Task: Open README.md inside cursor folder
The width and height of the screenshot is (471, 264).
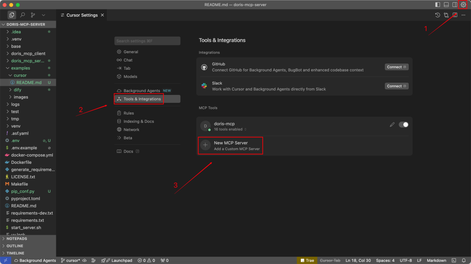Action: (x=28, y=82)
